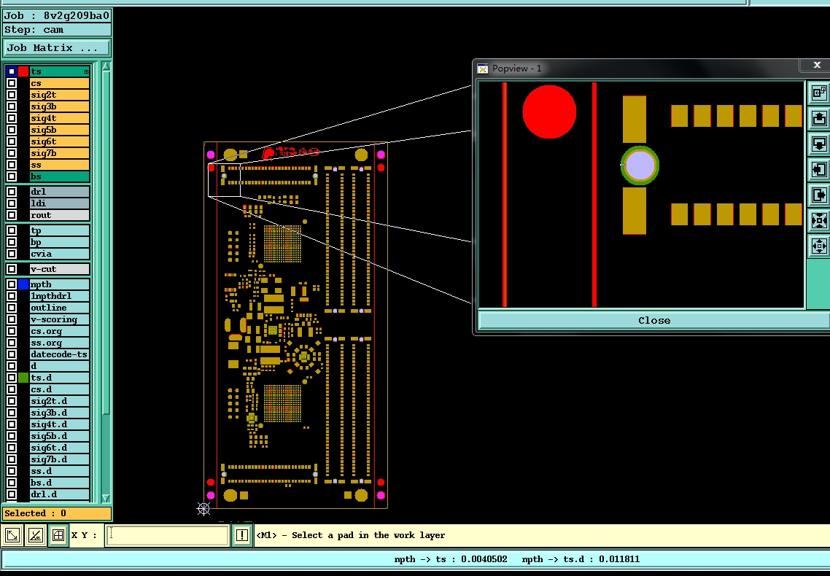Screen dimensions: 830x576
Task: Click the layer list scroll down arrow
Action: 106,498
